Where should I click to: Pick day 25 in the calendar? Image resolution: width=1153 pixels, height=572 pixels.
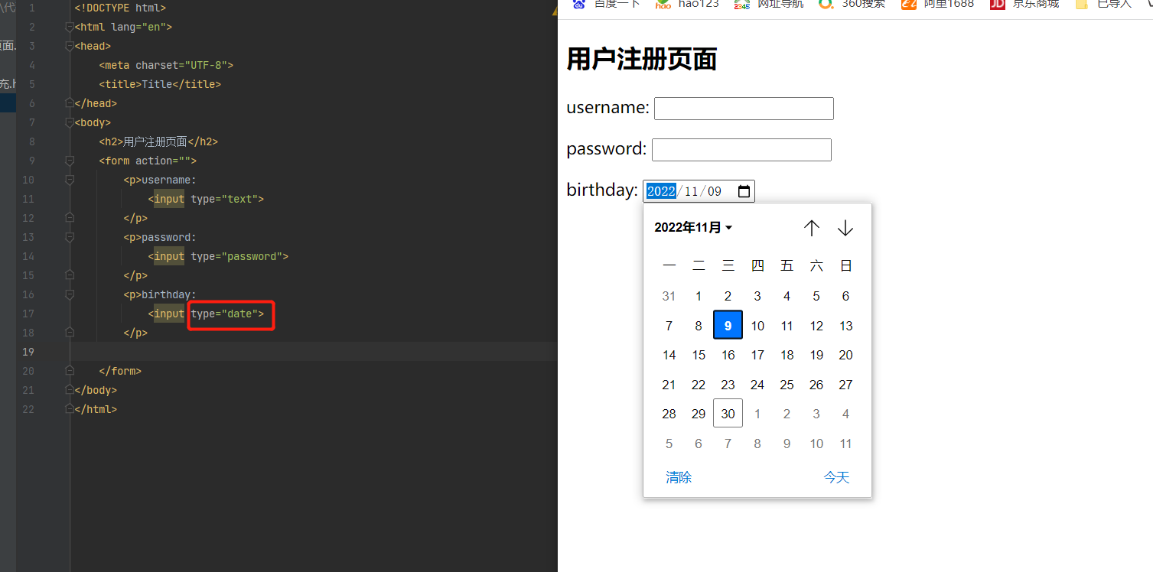(787, 385)
